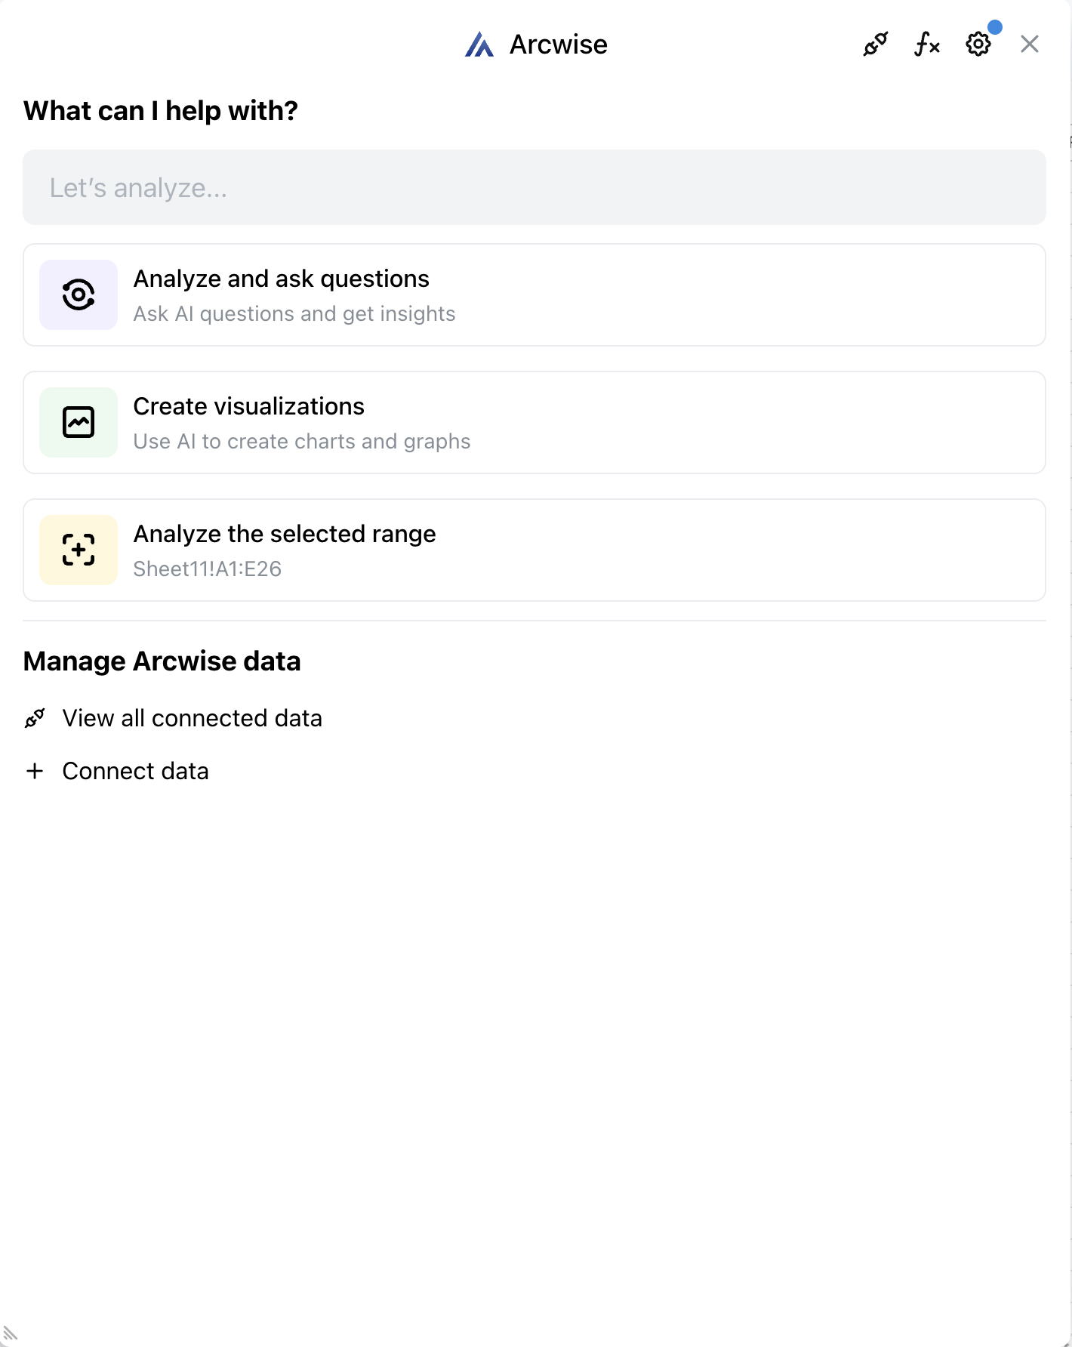Click the eye icon for Analyze and ask questions
The width and height of the screenshot is (1072, 1347).
pyautogui.click(x=79, y=294)
